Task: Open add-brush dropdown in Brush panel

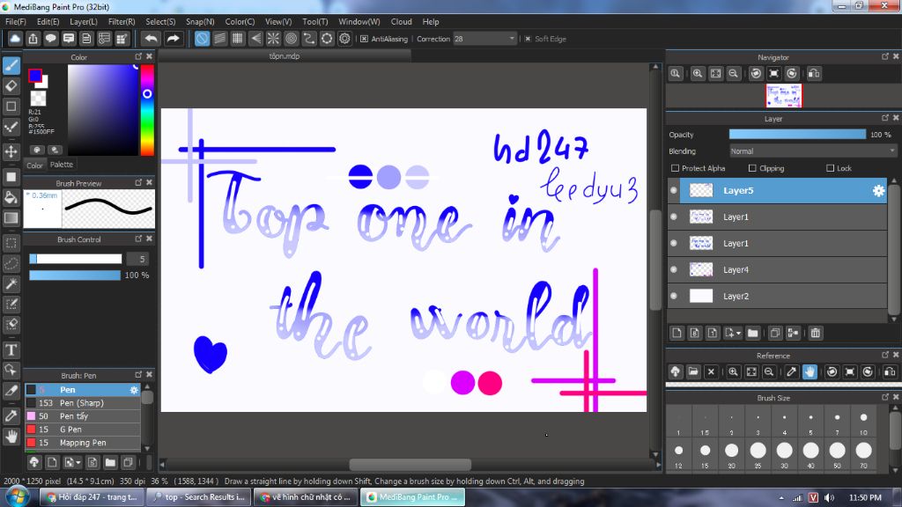Action: click(78, 463)
